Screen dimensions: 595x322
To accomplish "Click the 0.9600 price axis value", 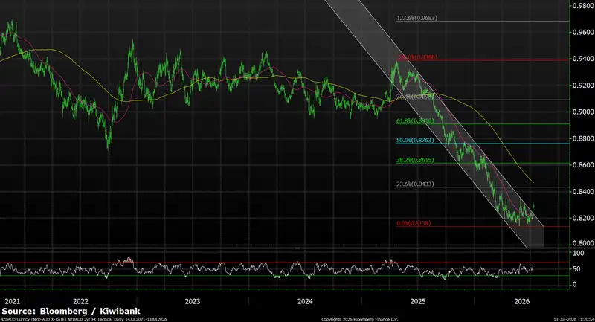I will pyautogui.click(x=583, y=32).
